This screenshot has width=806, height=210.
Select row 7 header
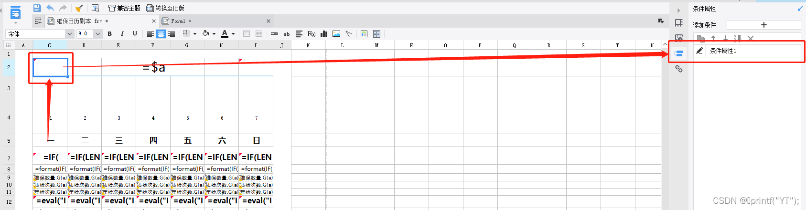pos(9,158)
